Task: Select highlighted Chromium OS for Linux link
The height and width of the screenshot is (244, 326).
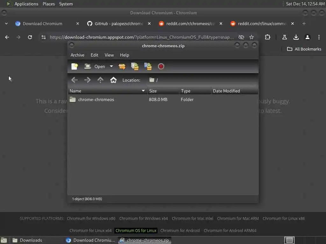Action: tap(136, 231)
